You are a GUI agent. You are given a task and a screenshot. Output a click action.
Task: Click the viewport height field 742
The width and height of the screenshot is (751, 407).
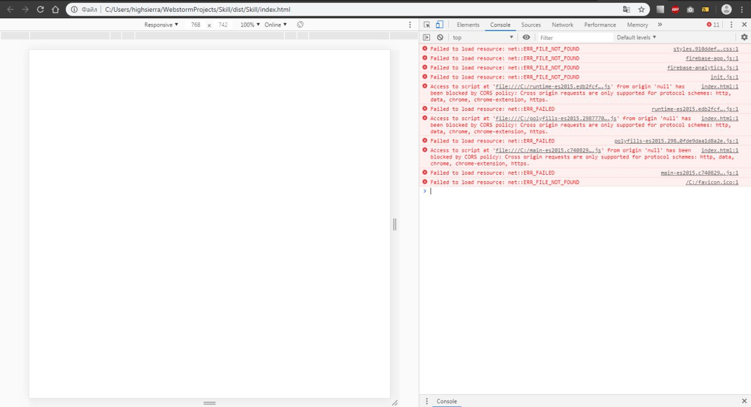coord(223,25)
